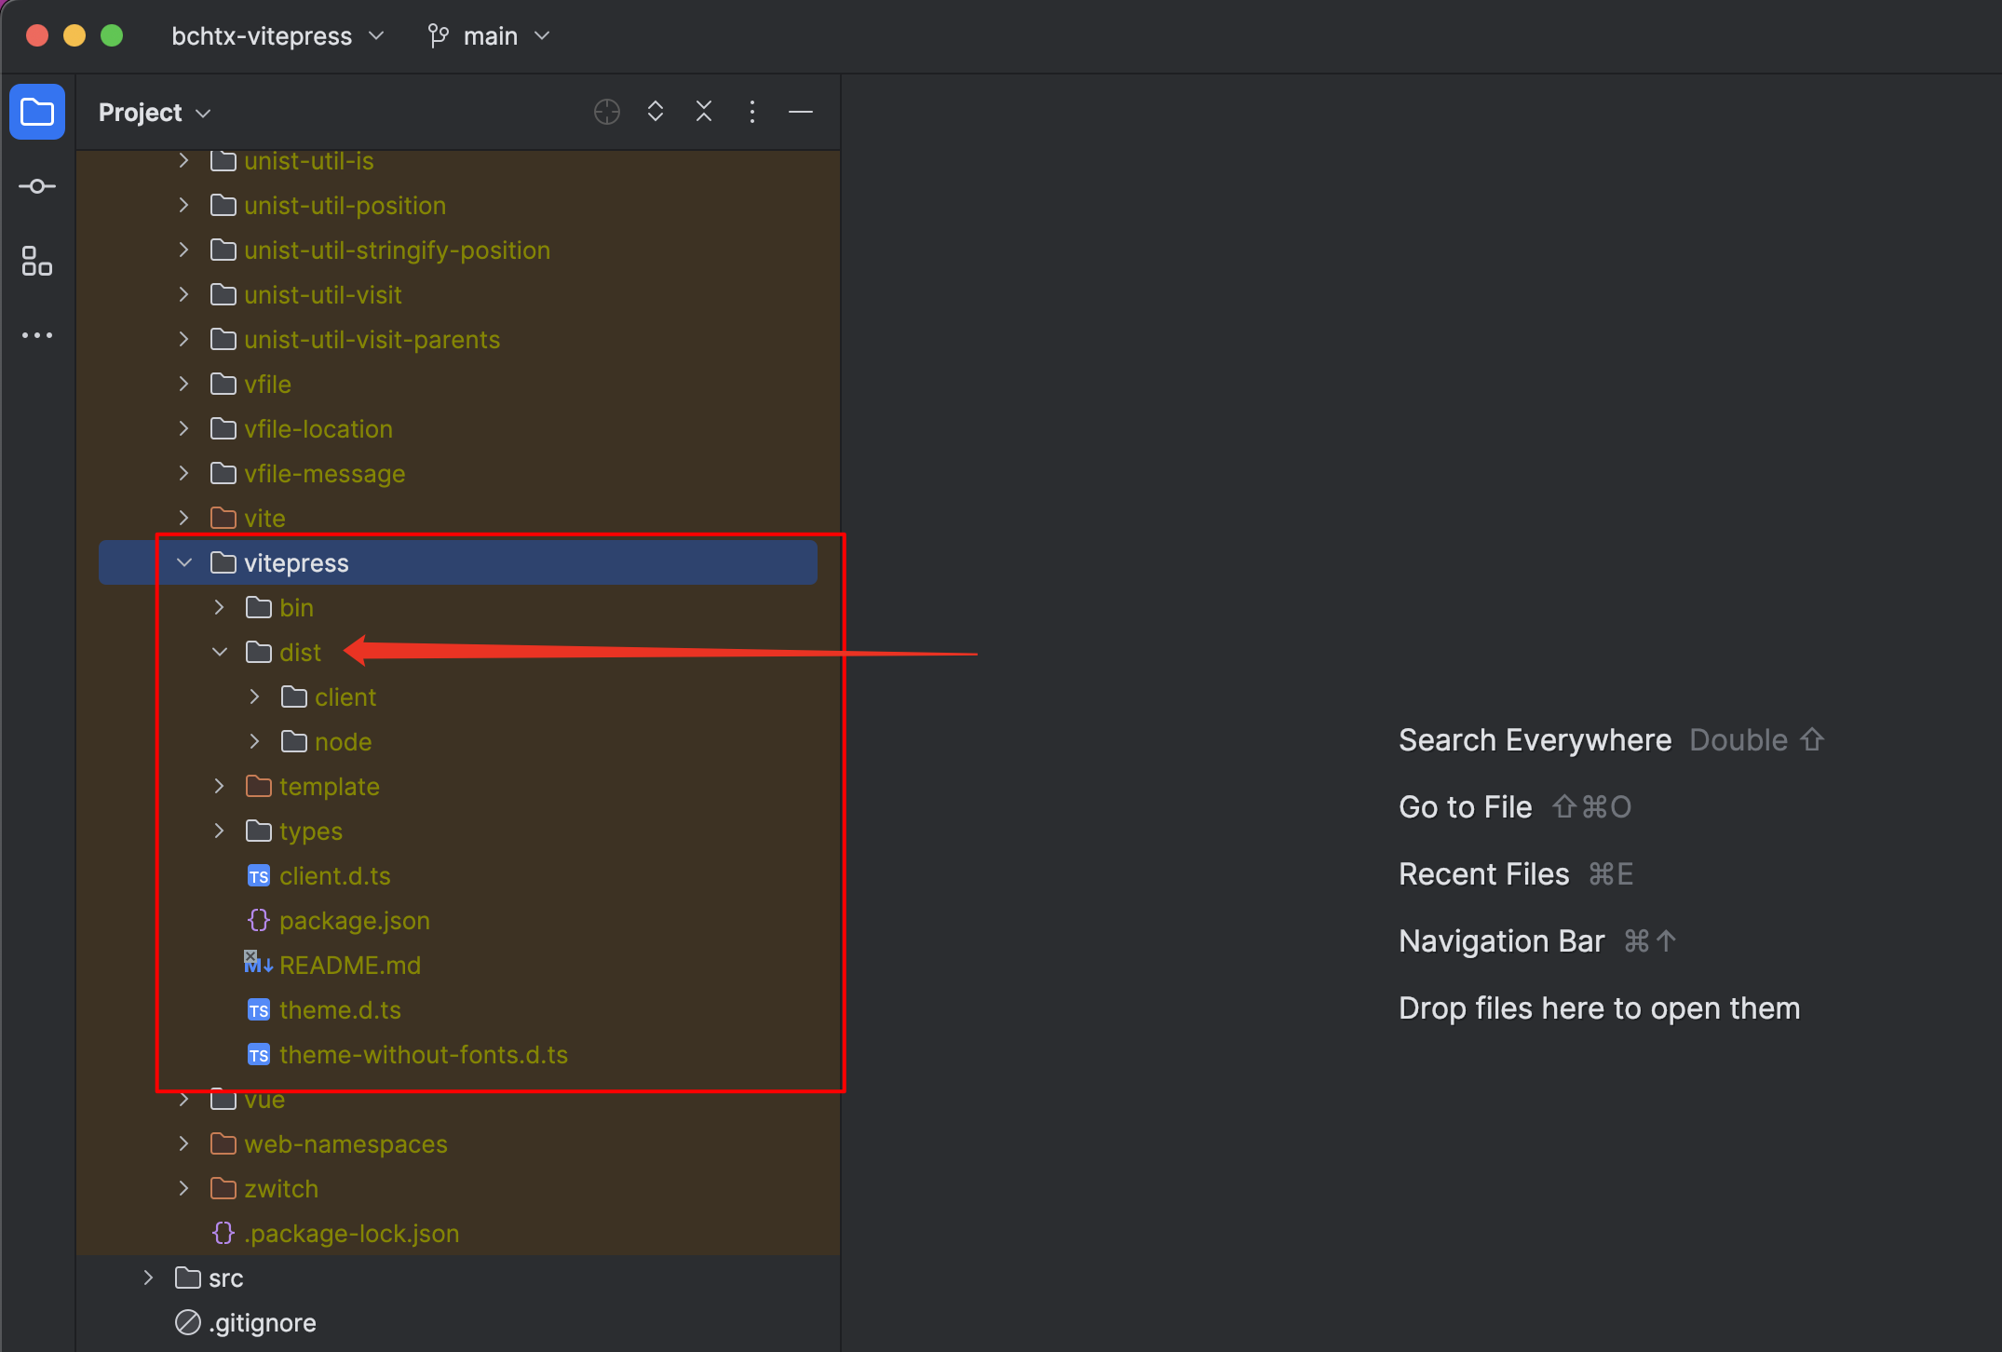Open Project panel options (three dots)
2002x1352 pixels.
pyautogui.click(x=752, y=113)
